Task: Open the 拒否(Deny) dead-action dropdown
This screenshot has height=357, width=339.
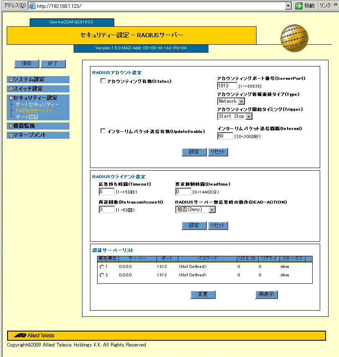Action: point(212,209)
